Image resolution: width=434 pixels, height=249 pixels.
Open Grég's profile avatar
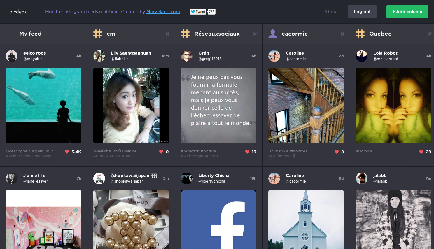click(x=187, y=56)
